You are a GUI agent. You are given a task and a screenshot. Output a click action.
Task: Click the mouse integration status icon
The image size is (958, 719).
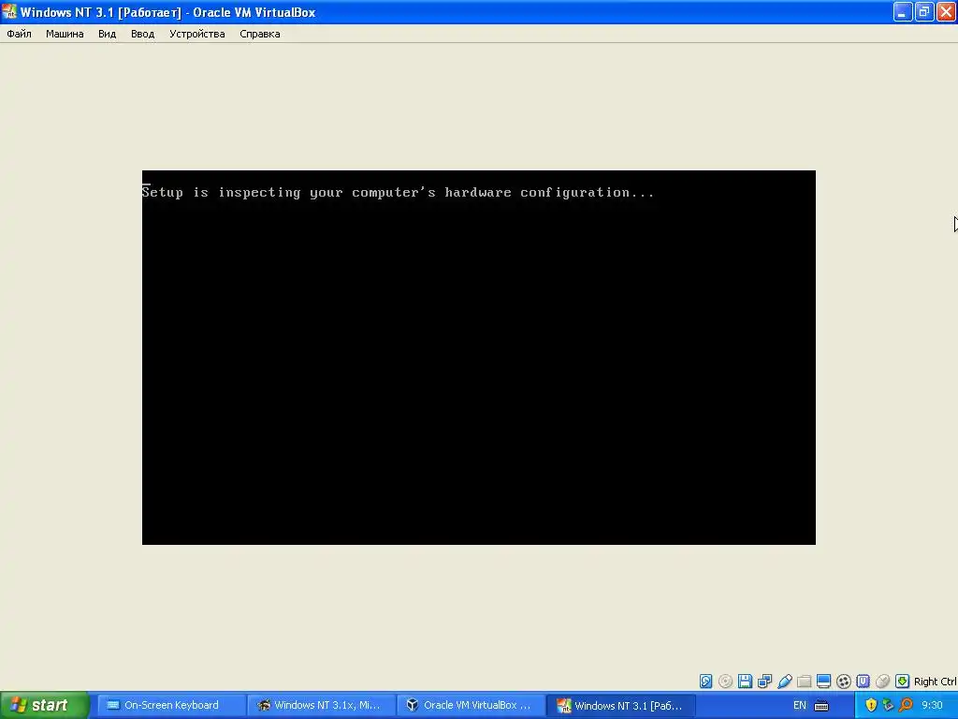pos(882,682)
